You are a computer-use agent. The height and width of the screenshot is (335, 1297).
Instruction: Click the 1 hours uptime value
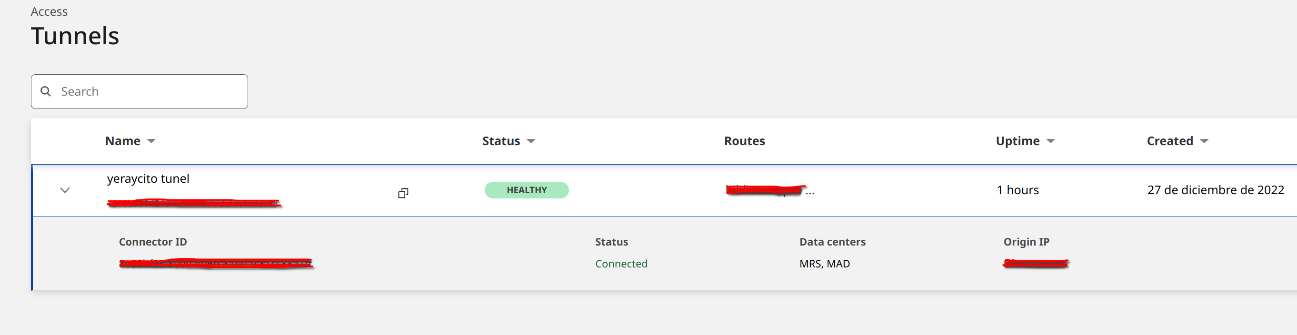pos(1018,190)
